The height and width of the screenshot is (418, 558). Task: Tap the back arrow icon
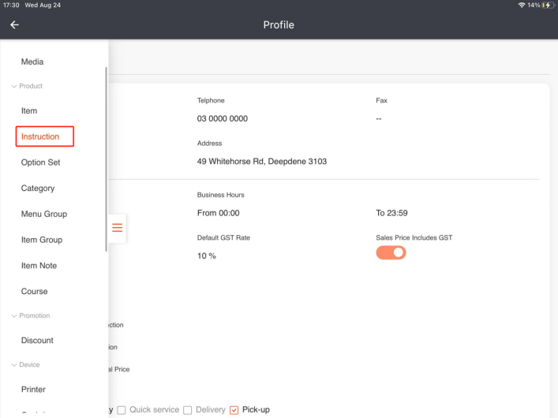[14, 25]
